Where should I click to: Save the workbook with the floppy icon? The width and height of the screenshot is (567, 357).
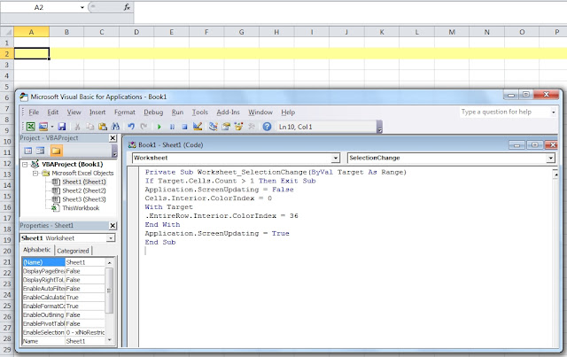62,127
